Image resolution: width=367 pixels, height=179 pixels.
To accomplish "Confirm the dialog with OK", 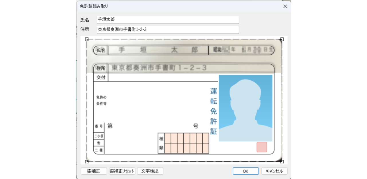I will click(x=246, y=171).
